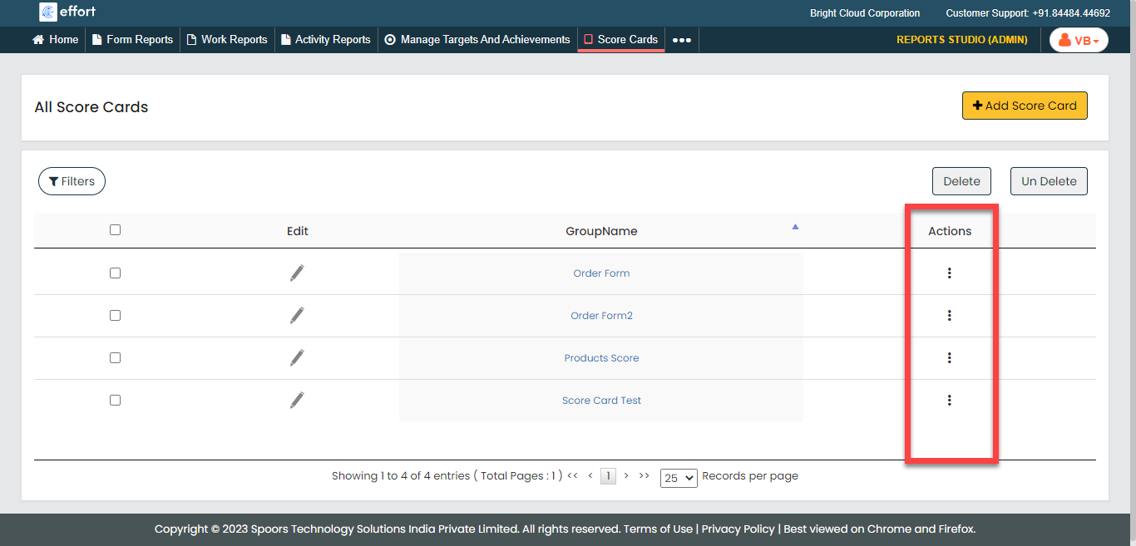Open Manage Targets And Achievements tab
This screenshot has height=546, width=1136.
click(477, 39)
